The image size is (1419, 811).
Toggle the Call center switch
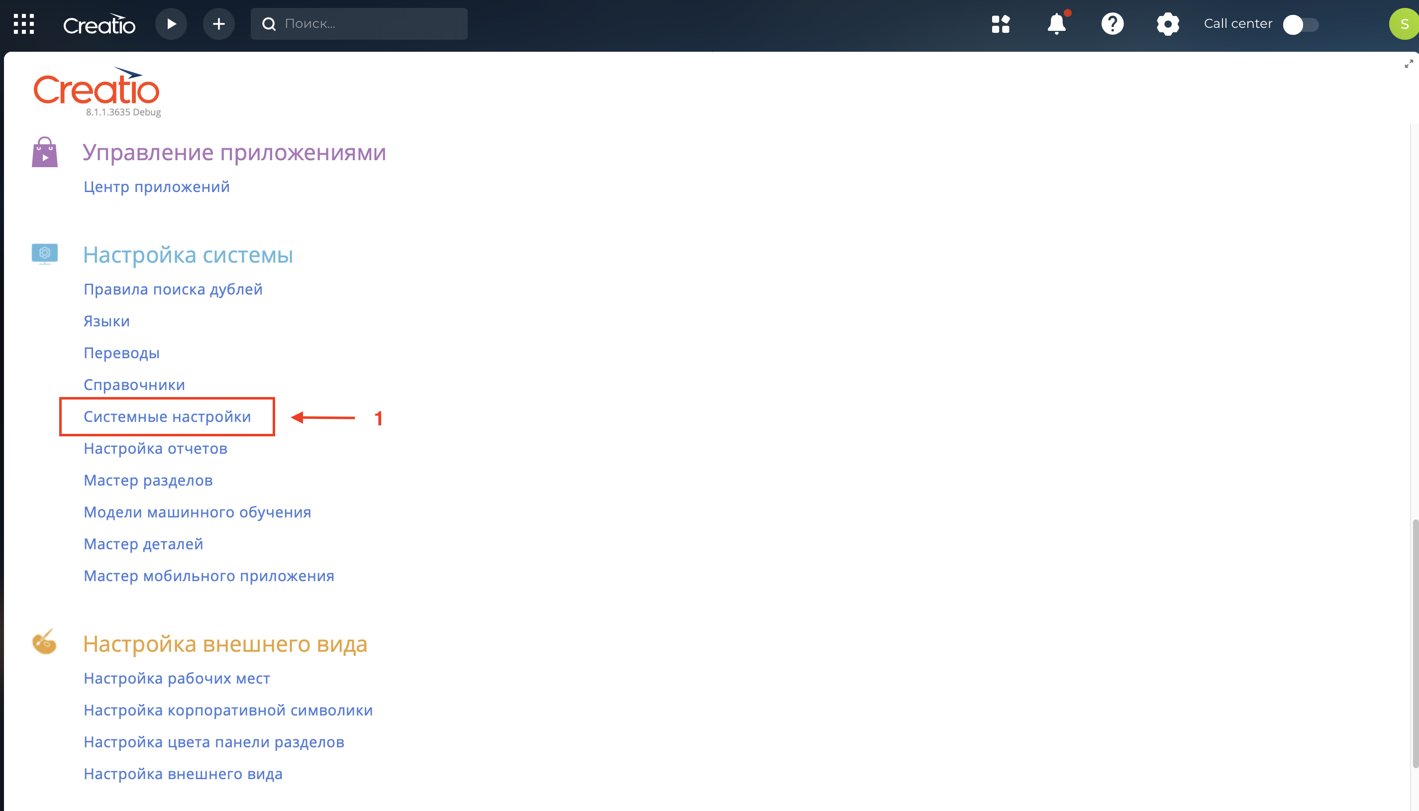pos(1301,24)
